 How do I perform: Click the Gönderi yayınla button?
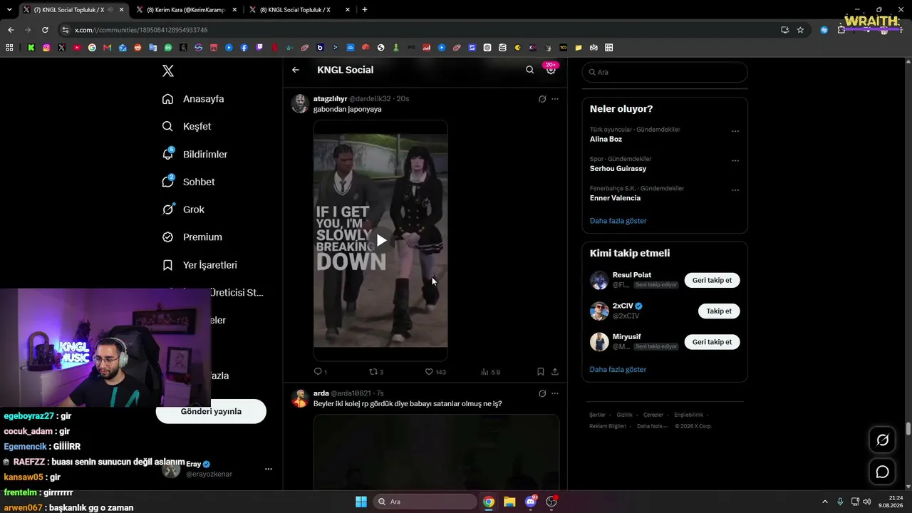pyautogui.click(x=211, y=411)
